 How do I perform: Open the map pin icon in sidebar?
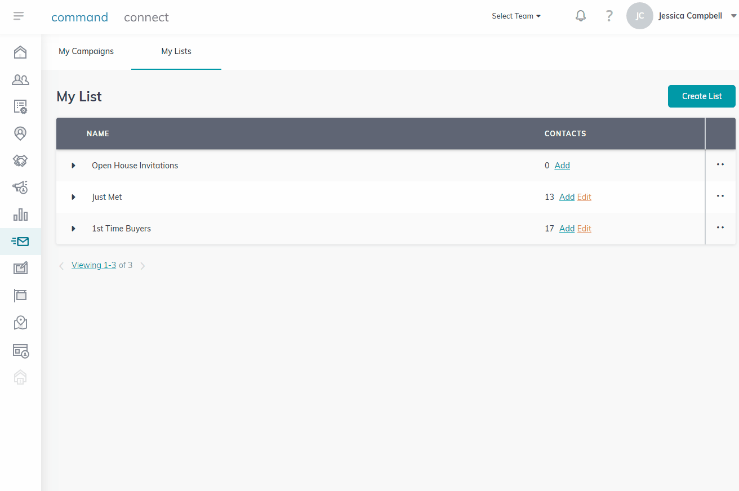20,323
